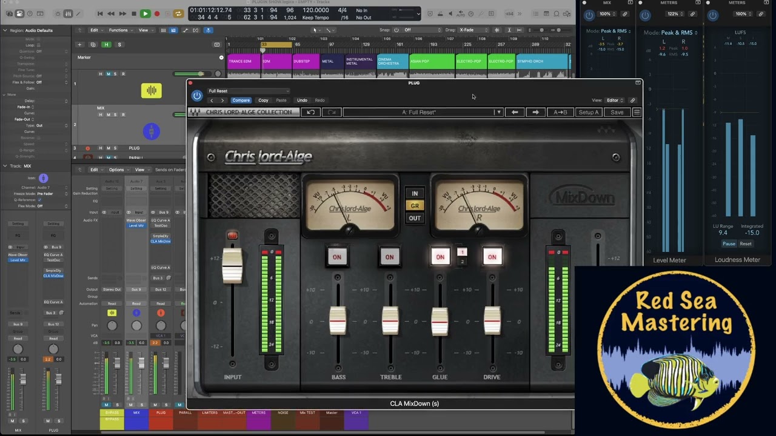Pause the Loudness Meter
Viewport: 776px width, 436px height.
(729, 243)
